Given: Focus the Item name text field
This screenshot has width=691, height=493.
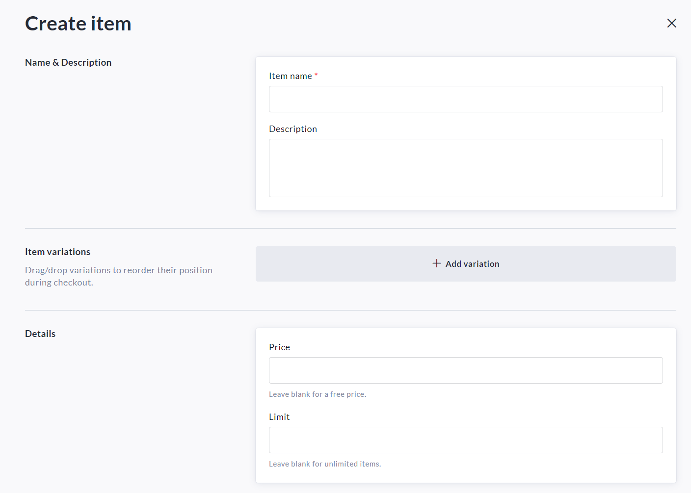Looking at the screenshot, I should (465, 99).
